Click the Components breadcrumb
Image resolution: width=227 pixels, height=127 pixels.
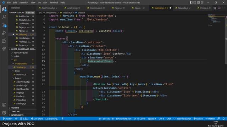[x=50, y=13]
